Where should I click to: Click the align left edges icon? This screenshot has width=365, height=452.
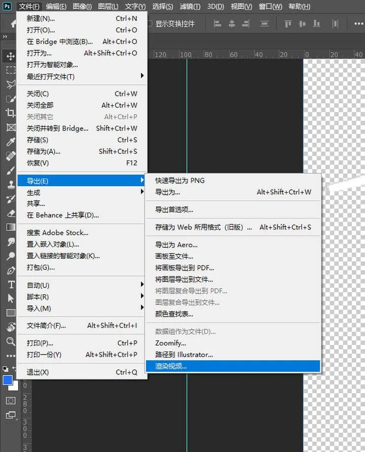[217, 23]
